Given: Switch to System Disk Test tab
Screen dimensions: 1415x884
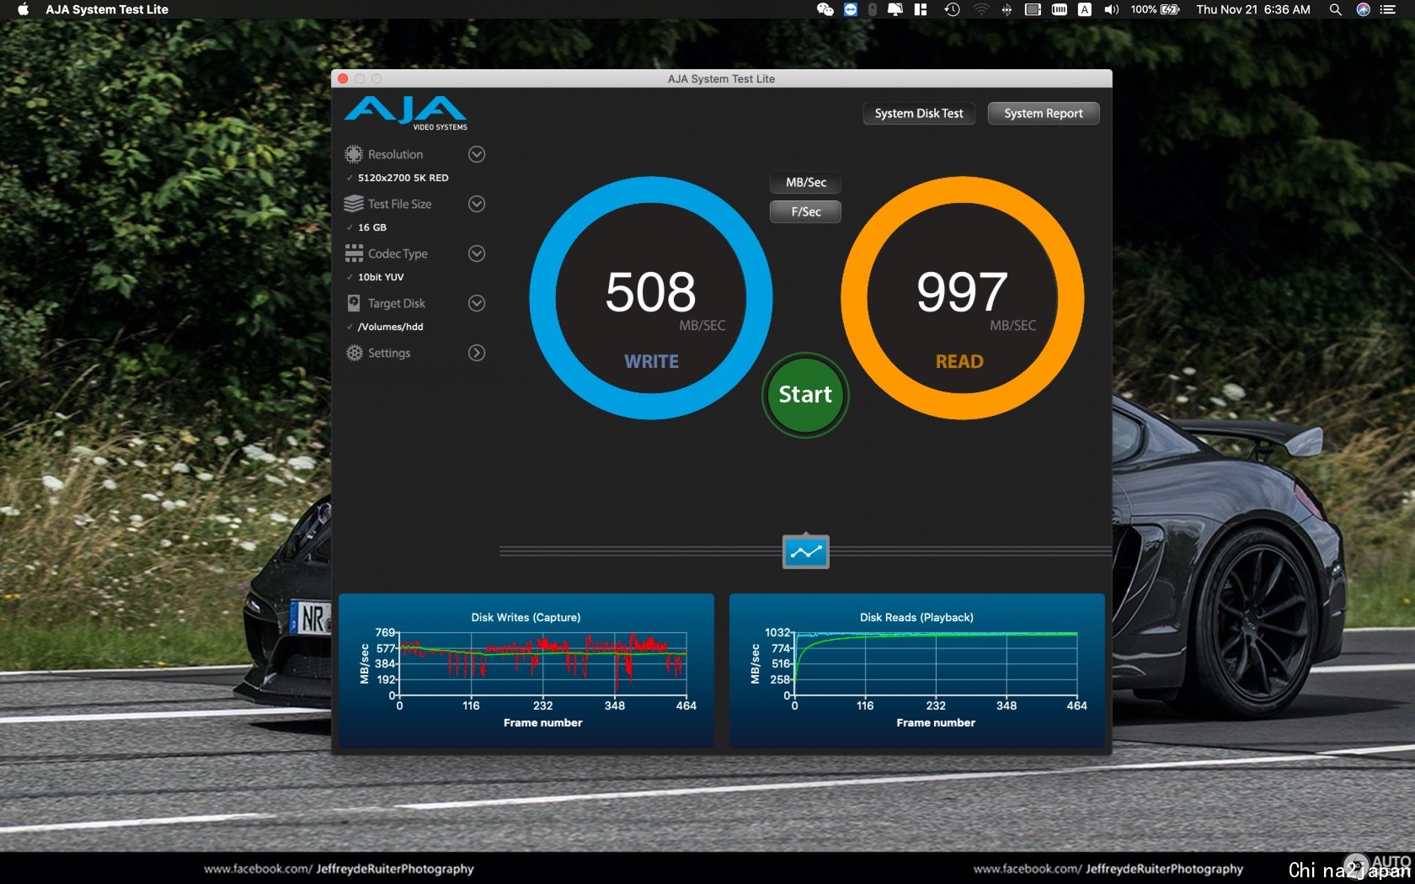Looking at the screenshot, I should (919, 114).
